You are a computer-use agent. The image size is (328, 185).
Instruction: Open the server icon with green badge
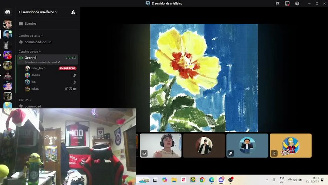pyautogui.click(x=8, y=34)
